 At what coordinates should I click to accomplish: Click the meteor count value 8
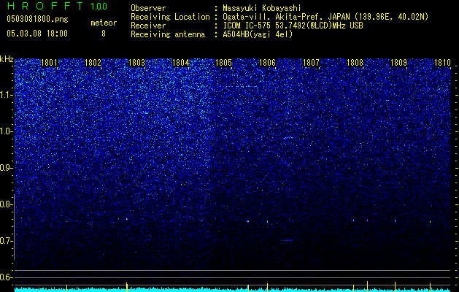104,34
